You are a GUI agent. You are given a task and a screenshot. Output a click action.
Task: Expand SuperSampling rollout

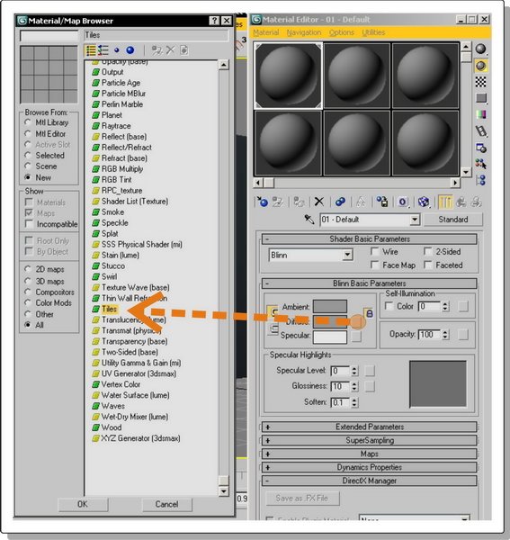coord(370,440)
